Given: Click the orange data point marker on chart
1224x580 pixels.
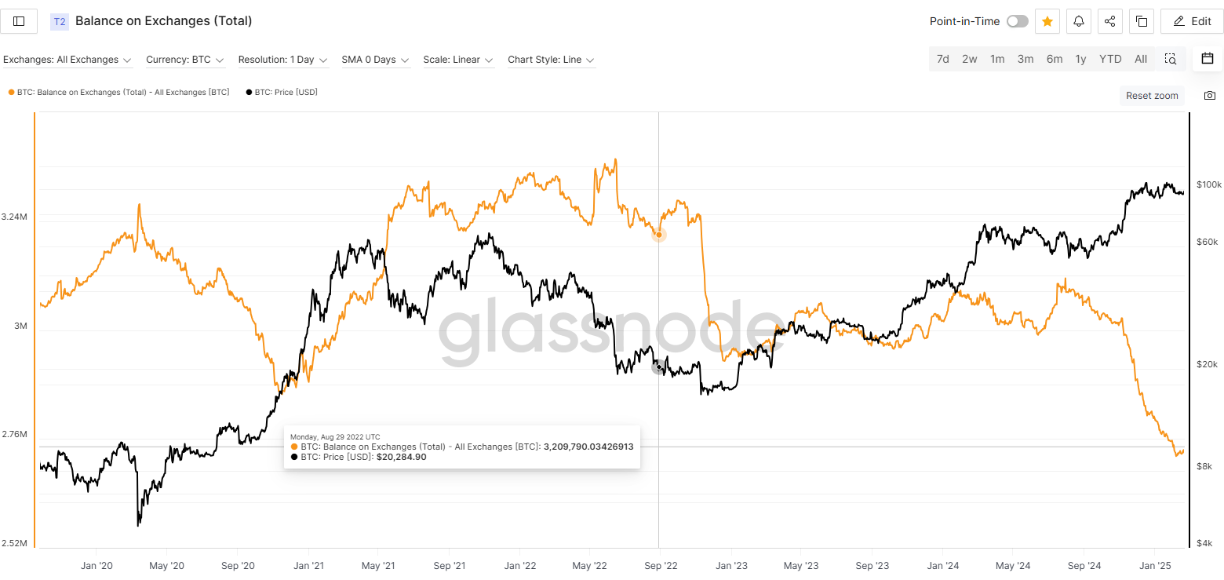Looking at the screenshot, I should (x=659, y=235).
